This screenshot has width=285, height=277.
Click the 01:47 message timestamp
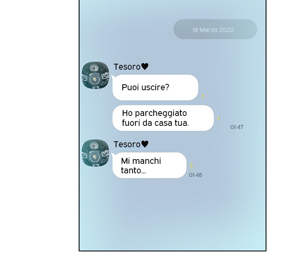tap(237, 127)
